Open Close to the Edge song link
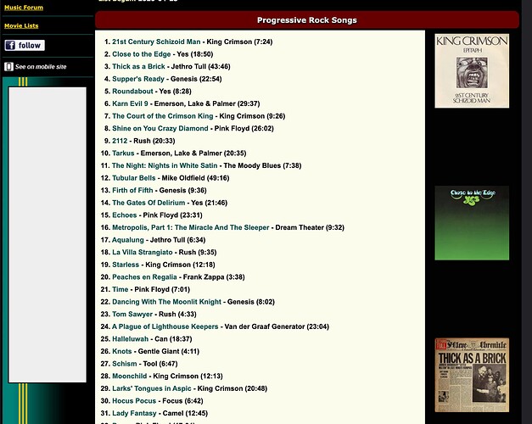Viewport: 532px width, 424px height. coord(141,54)
